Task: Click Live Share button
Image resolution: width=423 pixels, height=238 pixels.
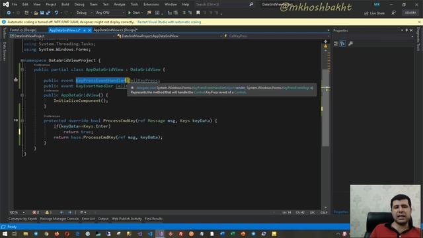Action: point(375,13)
